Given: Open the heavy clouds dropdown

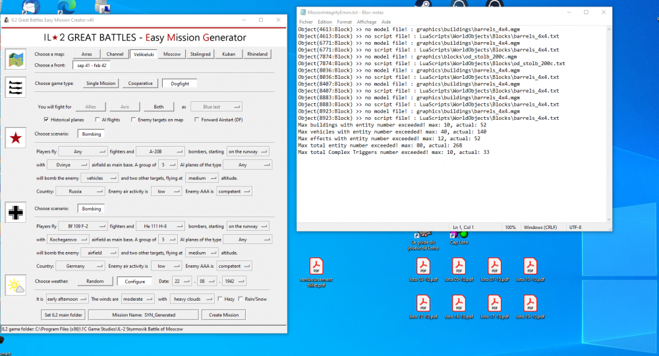Looking at the screenshot, I should pos(192,299).
